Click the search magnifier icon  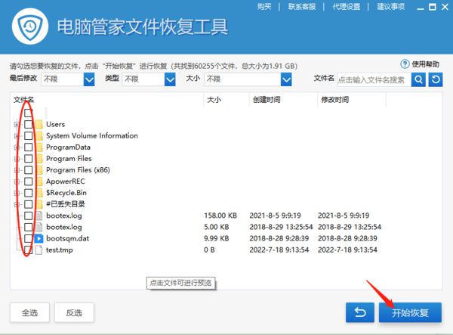click(x=418, y=79)
